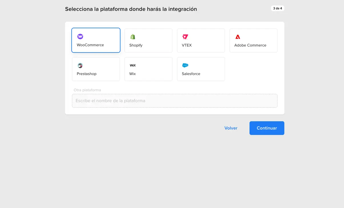Select the Adobe Commerce text label
Viewport: 344px width, 208px height.
click(250, 45)
